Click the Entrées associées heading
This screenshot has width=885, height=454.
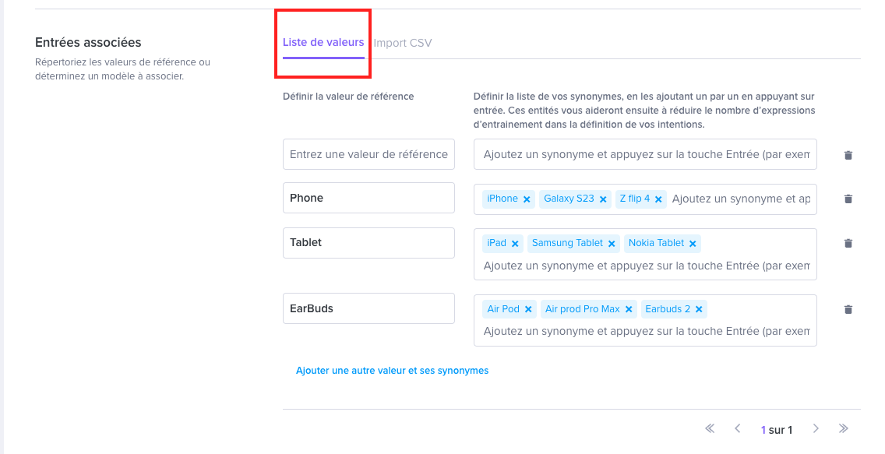pyautogui.click(x=88, y=42)
